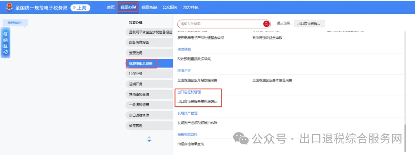Select 一般退税管理 in sidebar
415x155 pixels.
coord(149,105)
